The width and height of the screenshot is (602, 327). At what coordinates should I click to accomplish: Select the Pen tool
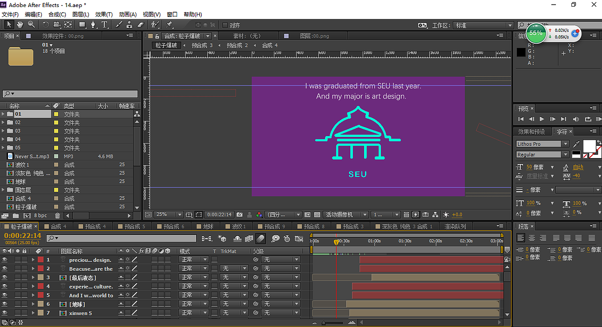pos(94,25)
